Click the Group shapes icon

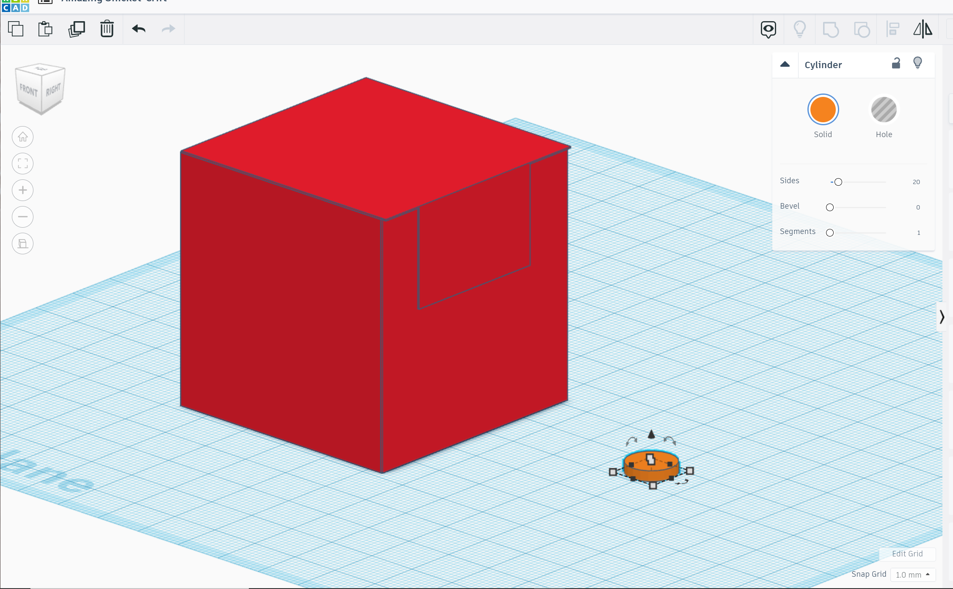[x=831, y=29]
